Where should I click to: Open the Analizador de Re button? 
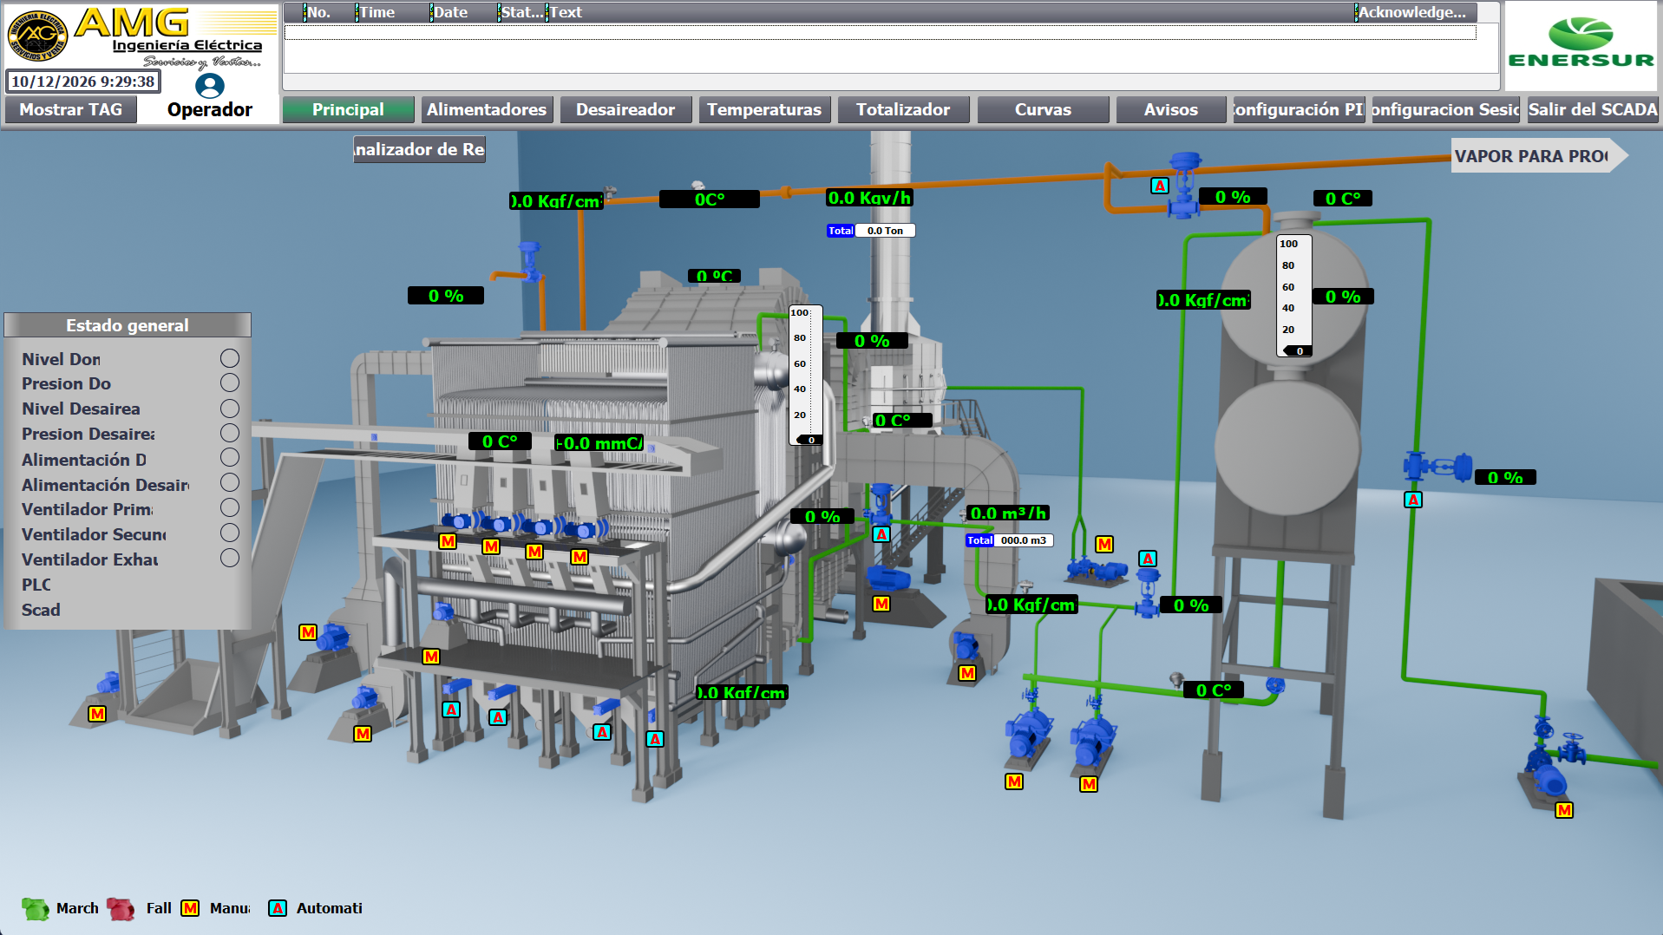point(419,149)
